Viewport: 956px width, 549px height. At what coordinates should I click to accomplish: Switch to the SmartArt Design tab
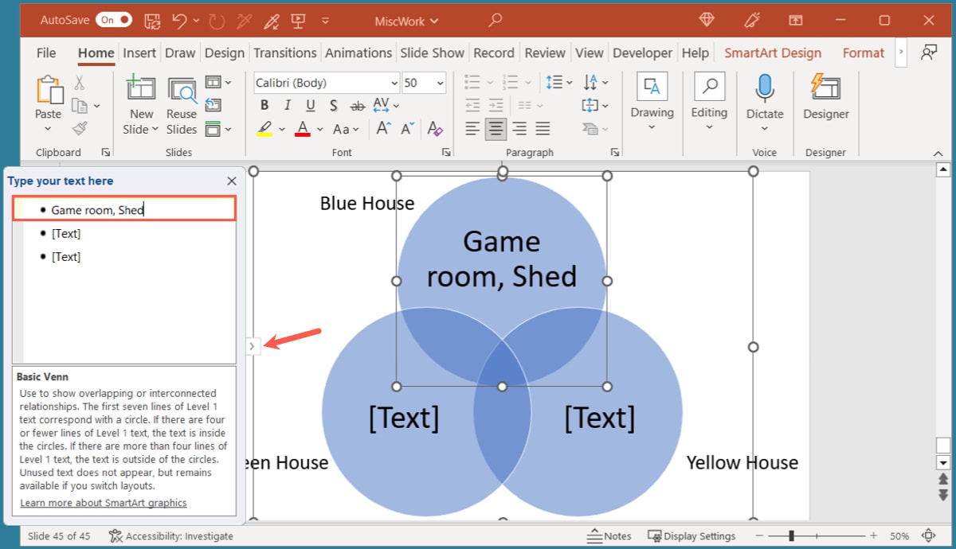772,53
